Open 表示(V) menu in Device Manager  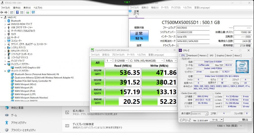click(x=27, y=8)
